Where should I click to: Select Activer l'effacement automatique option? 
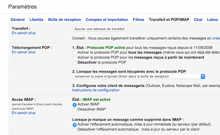74,125
